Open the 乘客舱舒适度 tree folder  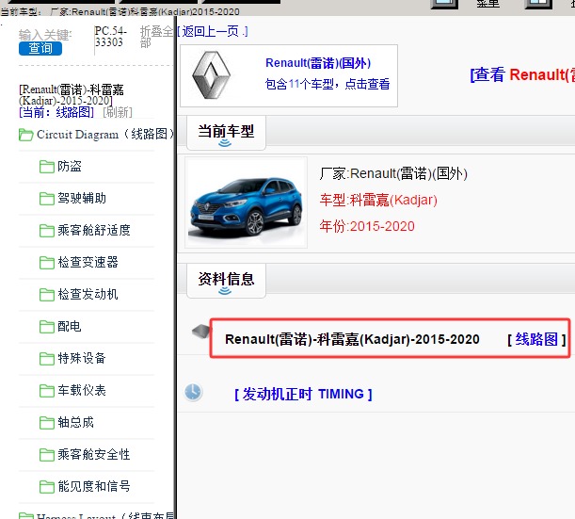(x=94, y=230)
